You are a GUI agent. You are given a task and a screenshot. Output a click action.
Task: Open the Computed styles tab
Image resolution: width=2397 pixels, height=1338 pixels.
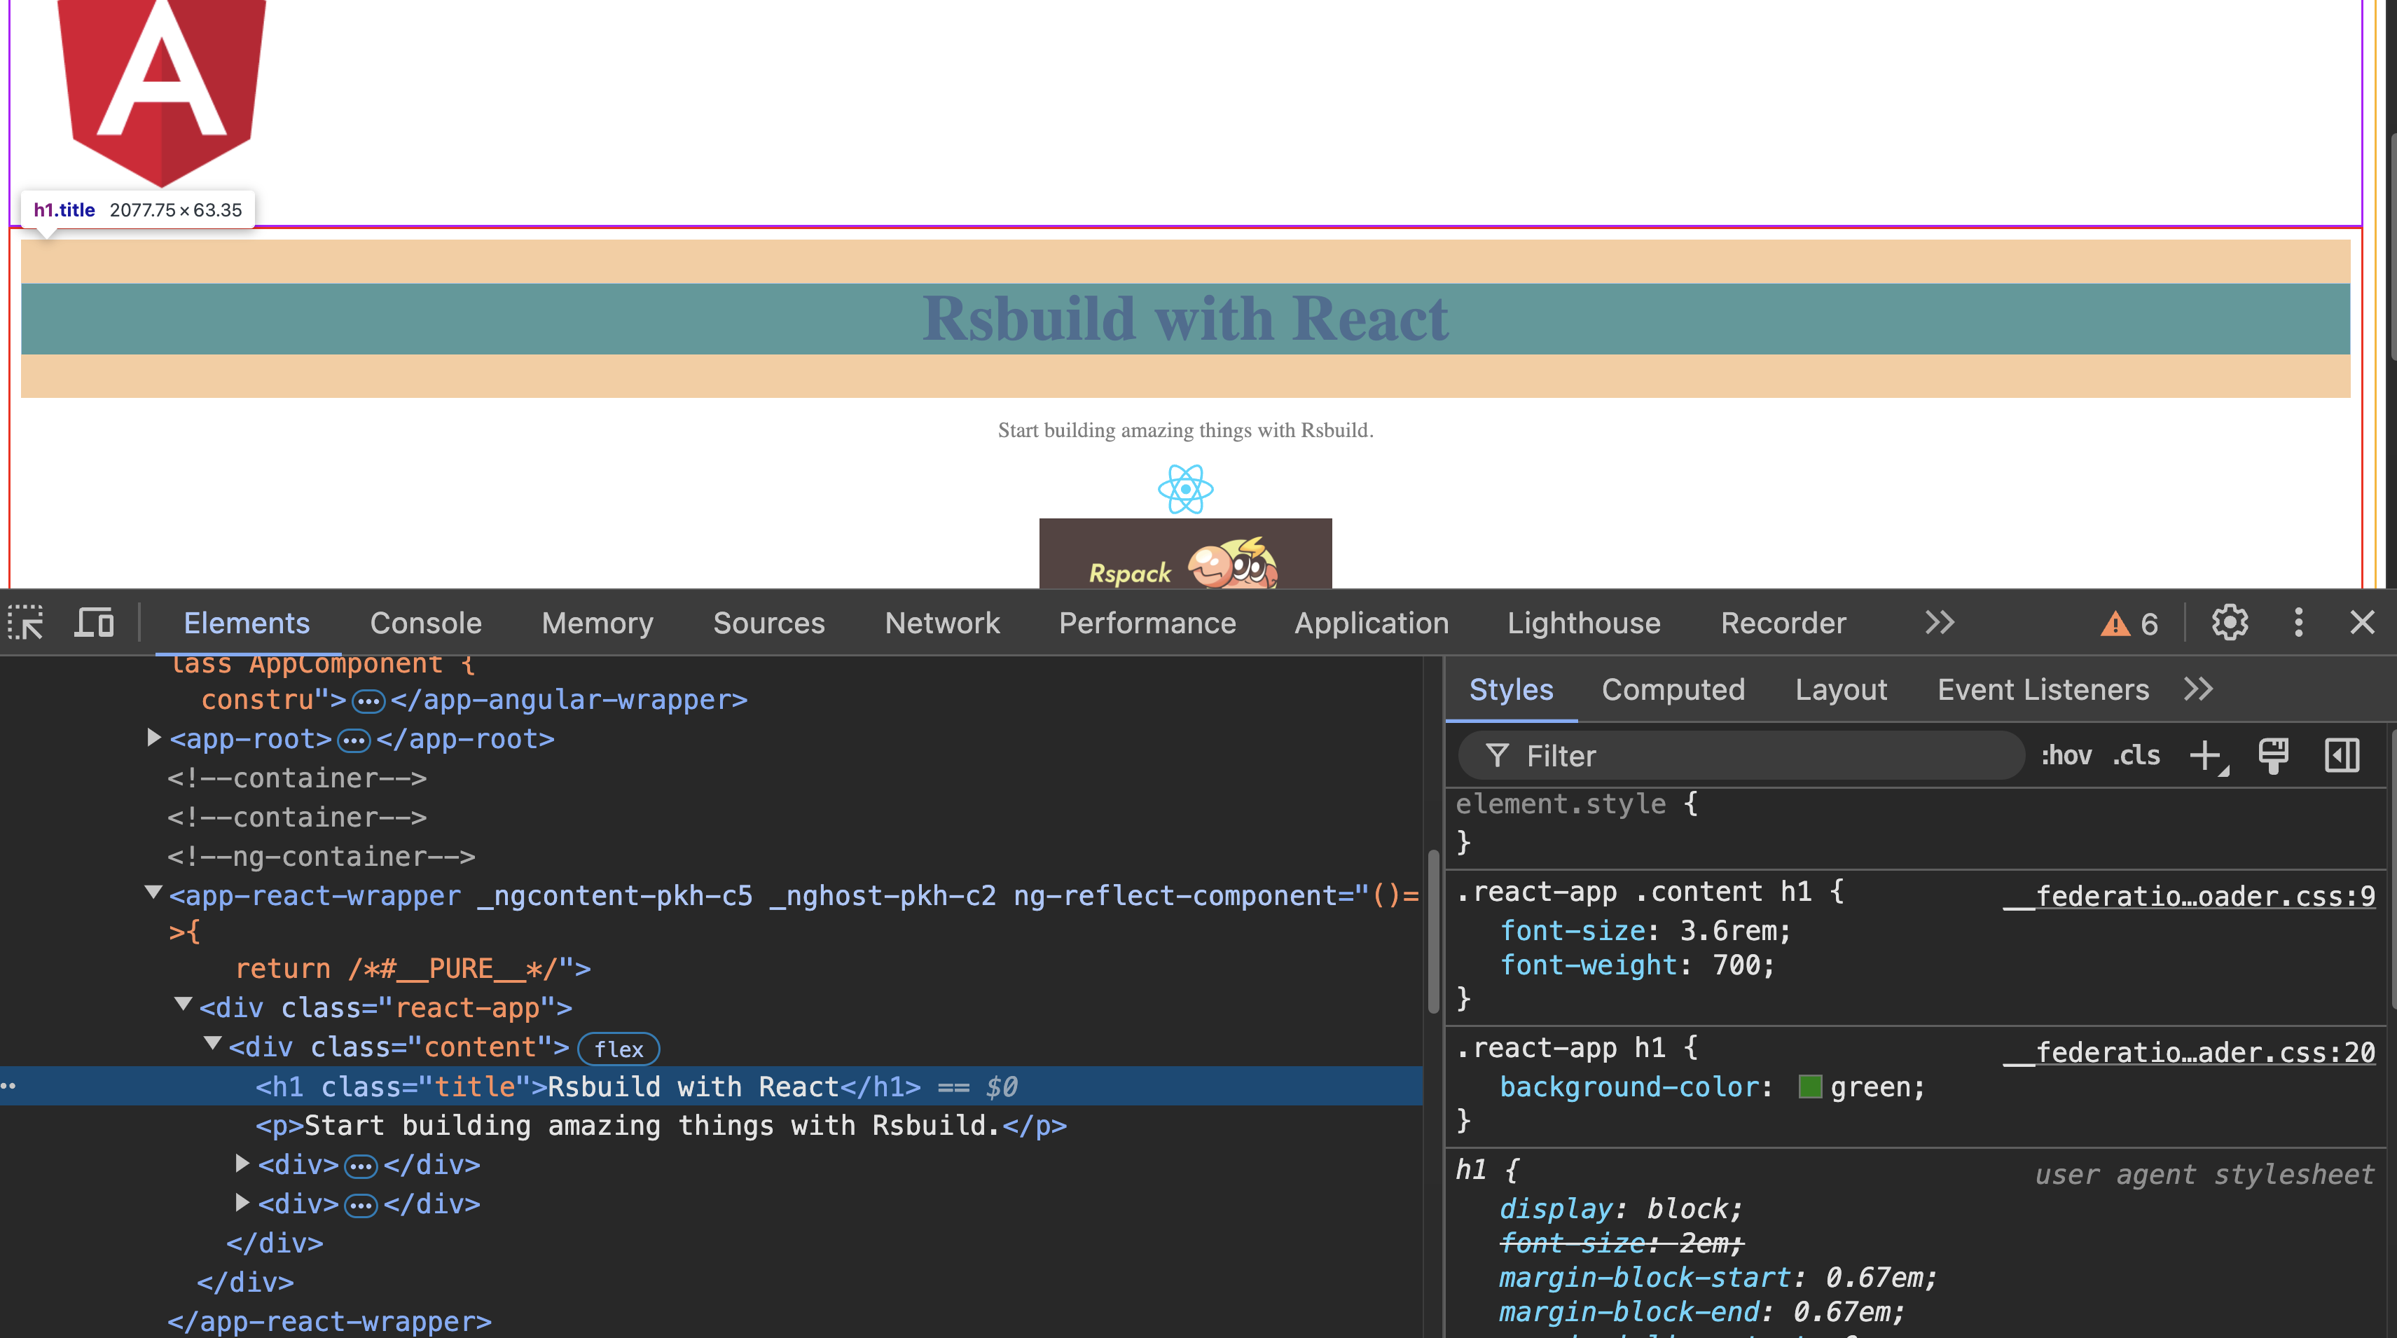[x=1673, y=689]
